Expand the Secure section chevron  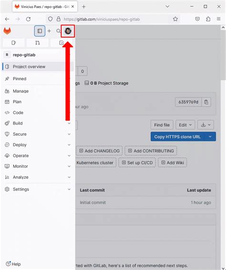tap(69, 134)
